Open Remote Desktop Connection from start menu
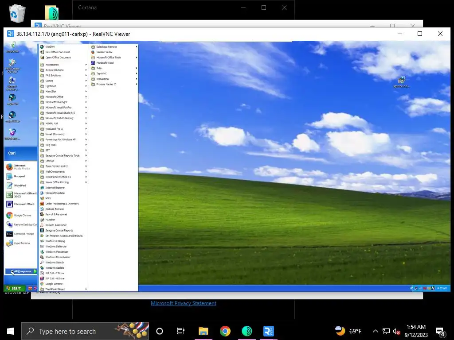The height and width of the screenshot is (340, 454). pyautogui.click(x=21, y=224)
